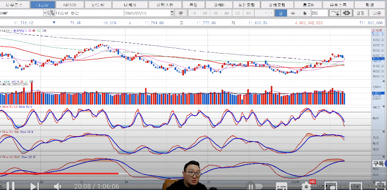Screen dimensions: 387x190
Task: Toggle subtitles/closed captions icon
Action: (282, 187)
